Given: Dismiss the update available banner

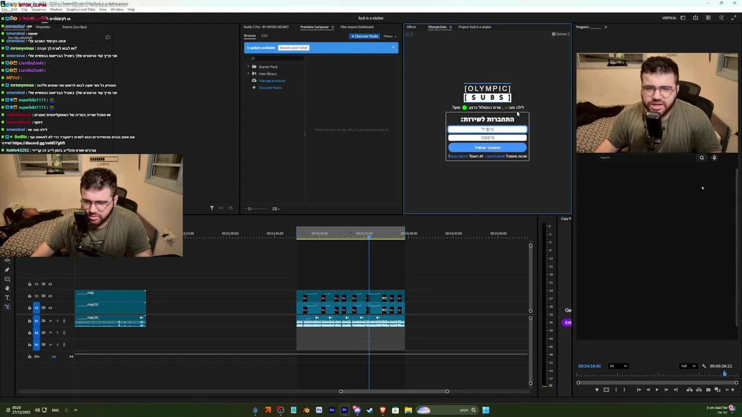Looking at the screenshot, I should click(393, 47).
